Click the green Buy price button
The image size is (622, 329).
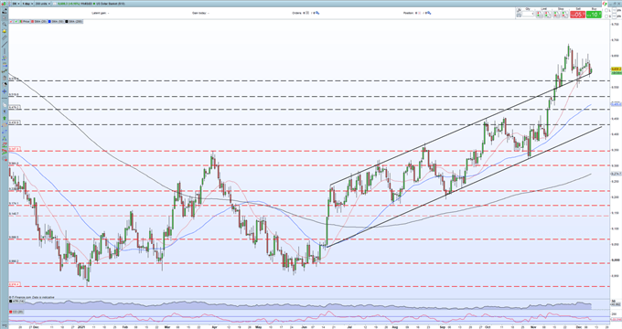pyautogui.click(x=594, y=15)
